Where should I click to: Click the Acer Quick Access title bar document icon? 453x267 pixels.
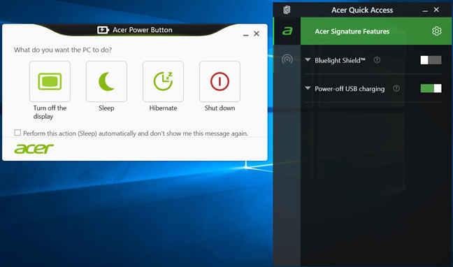287,10
